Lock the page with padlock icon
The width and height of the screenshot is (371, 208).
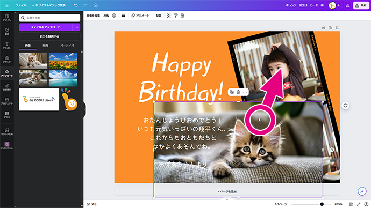(324, 27)
